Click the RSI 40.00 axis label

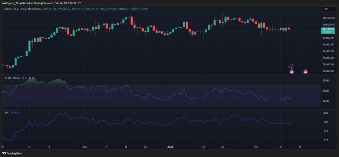[325, 101]
